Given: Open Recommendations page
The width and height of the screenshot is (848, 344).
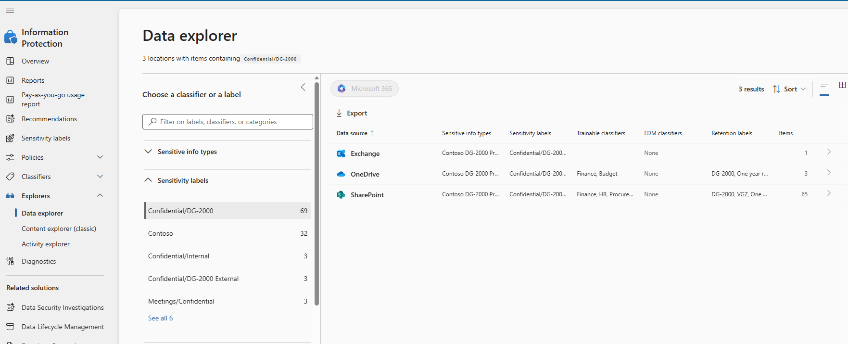Looking at the screenshot, I should (49, 119).
